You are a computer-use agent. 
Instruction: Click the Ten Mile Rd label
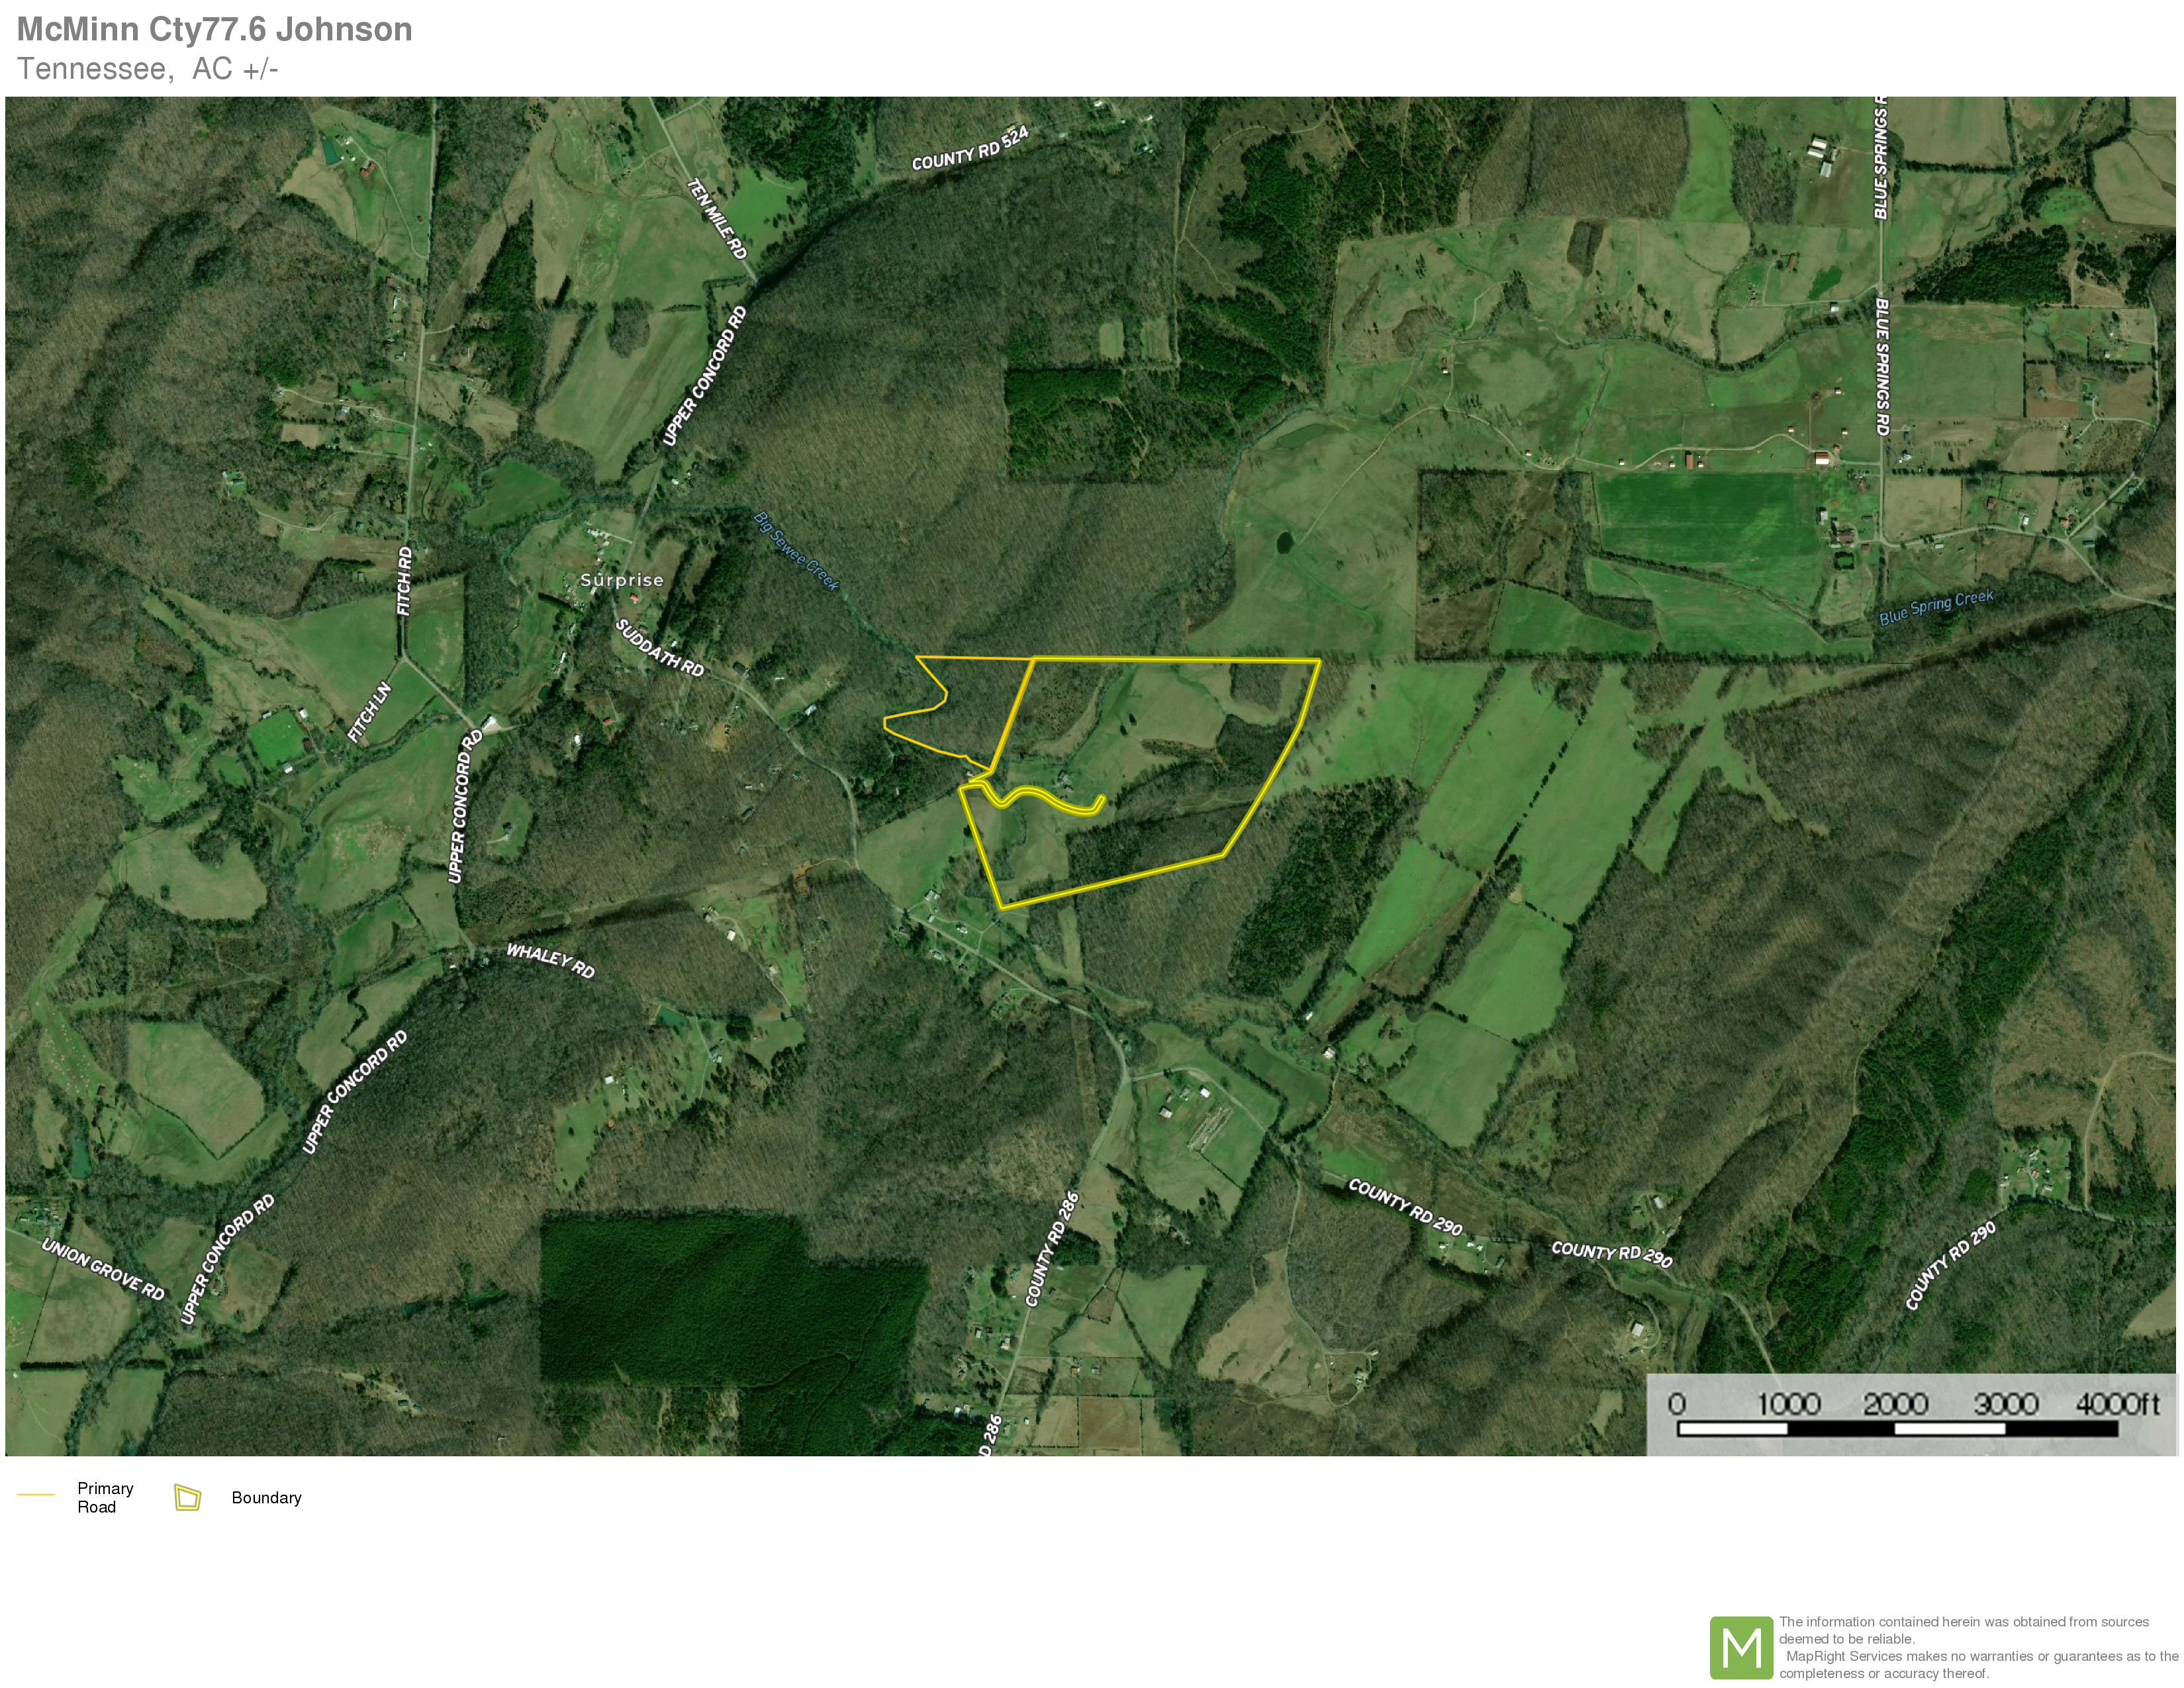(717, 218)
